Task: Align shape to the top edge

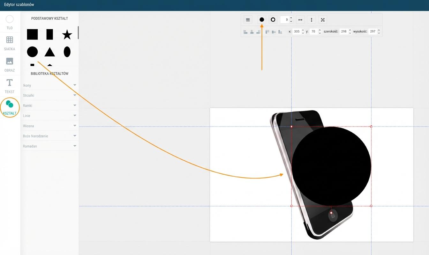Action: pos(267,32)
